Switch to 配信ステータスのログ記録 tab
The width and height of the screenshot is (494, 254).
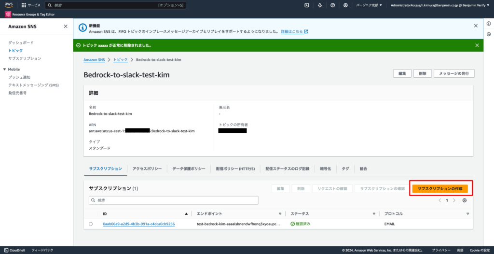pyautogui.click(x=288, y=169)
